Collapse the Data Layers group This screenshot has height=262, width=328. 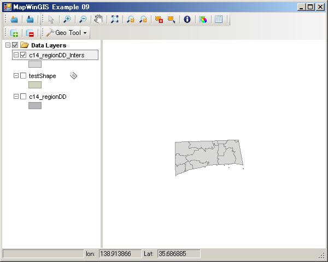click(7, 45)
